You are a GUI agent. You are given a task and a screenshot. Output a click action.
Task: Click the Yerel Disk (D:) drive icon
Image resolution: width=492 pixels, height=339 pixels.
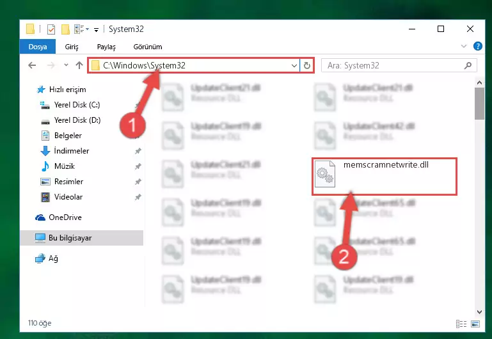(x=45, y=121)
